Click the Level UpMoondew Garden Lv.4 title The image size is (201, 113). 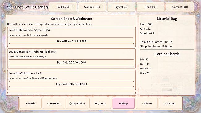[x=29, y=30]
